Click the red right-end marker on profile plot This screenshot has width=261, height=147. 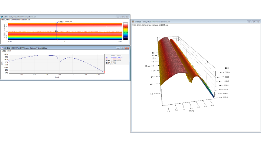click(105, 72)
